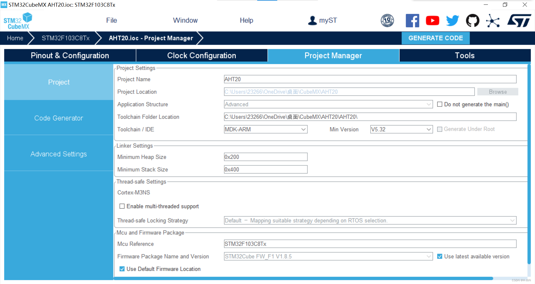535x284 pixels.
Task: Click the ST logo icon
Action: point(519,21)
